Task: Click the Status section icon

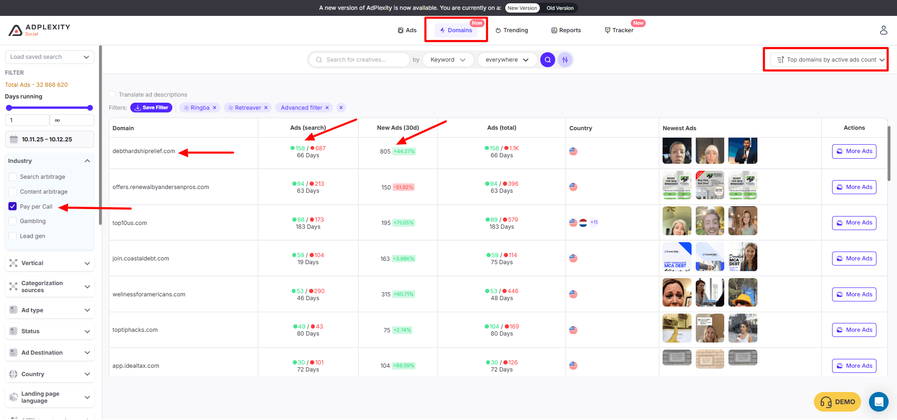Action: click(14, 331)
